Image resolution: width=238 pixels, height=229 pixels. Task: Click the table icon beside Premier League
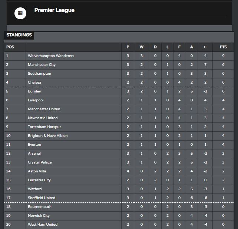coord(20,13)
